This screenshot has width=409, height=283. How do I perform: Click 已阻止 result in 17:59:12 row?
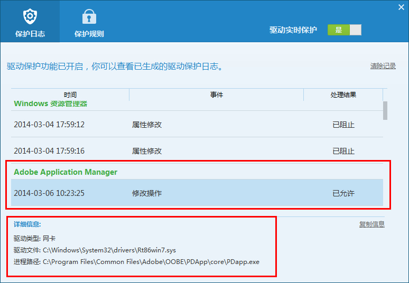click(x=343, y=125)
